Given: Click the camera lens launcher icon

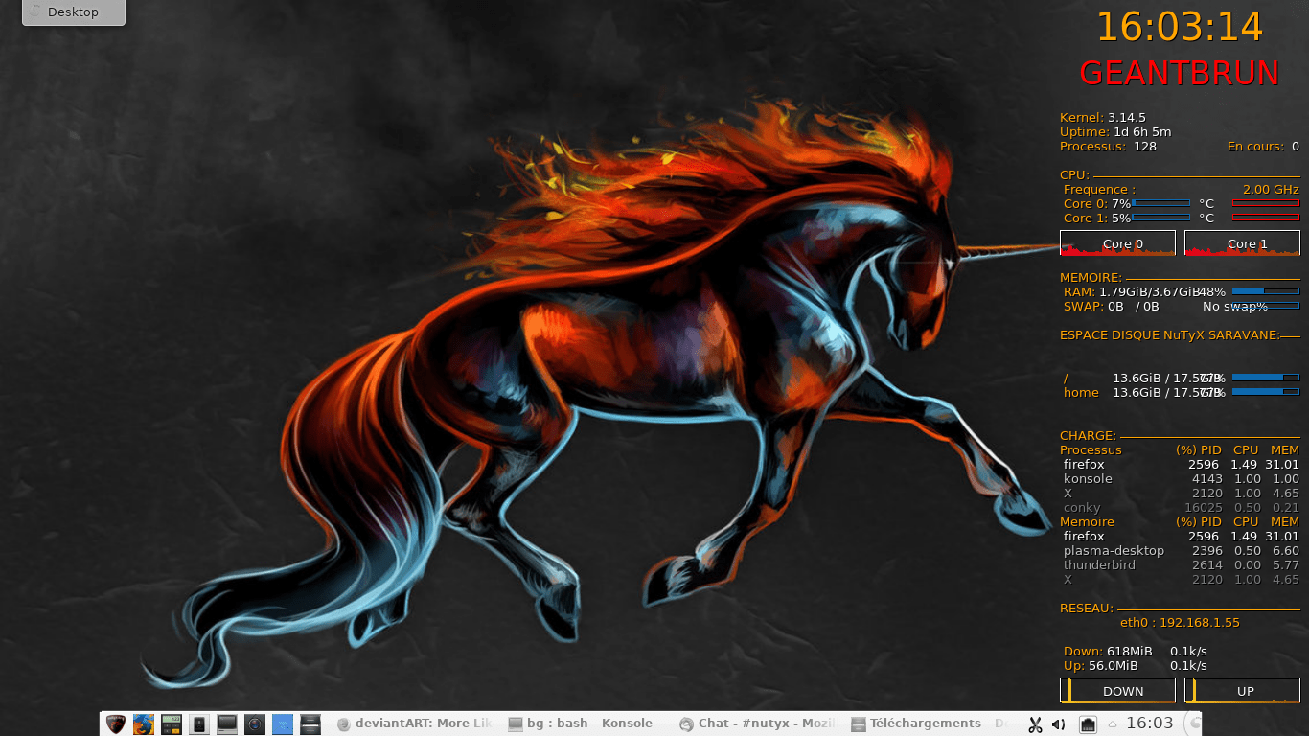Looking at the screenshot, I should [255, 724].
